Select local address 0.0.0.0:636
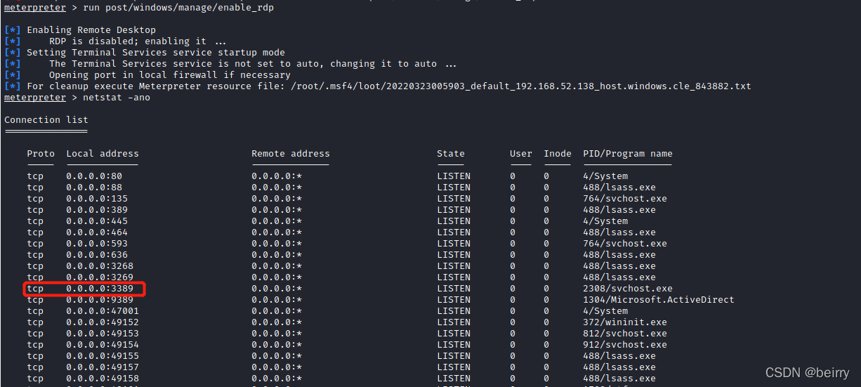The height and width of the screenshot is (387, 861). 97,254
